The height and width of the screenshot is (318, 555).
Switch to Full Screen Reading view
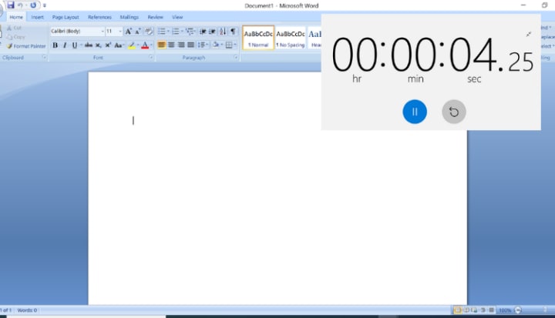click(466, 310)
